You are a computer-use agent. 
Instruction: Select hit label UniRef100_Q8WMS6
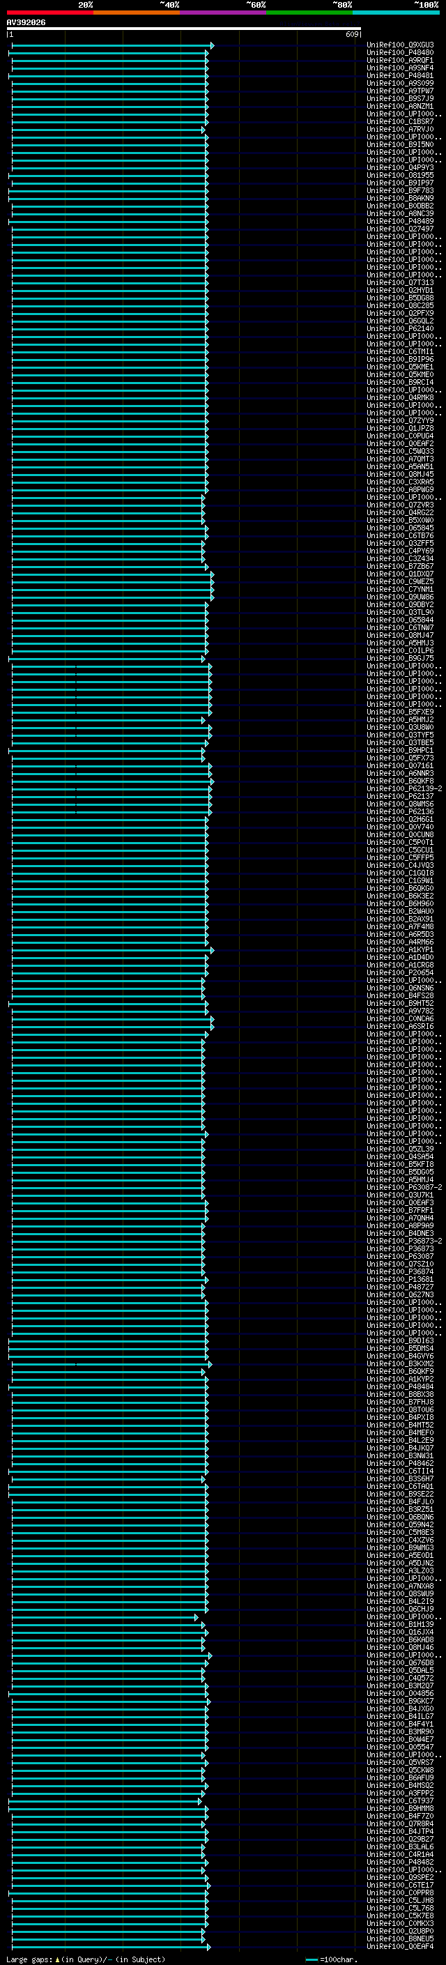(400, 805)
